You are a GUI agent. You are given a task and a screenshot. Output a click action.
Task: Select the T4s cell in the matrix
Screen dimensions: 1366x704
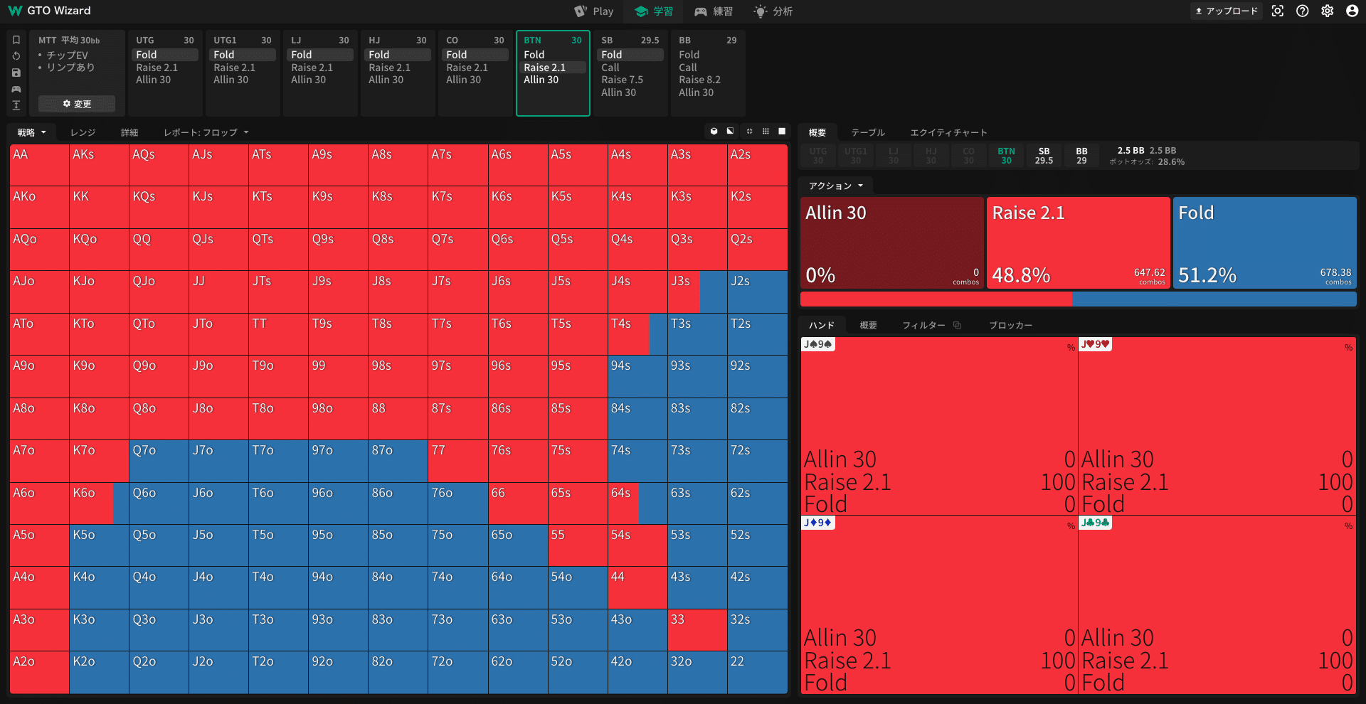click(x=637, y=334)
